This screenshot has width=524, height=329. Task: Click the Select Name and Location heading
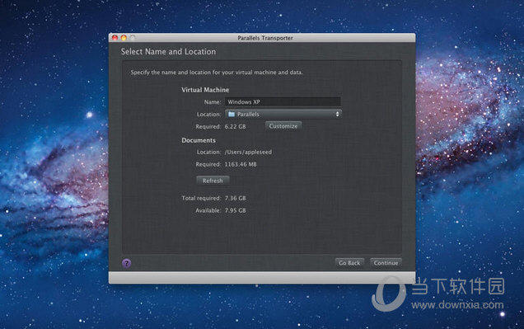[x=168, y=51]
